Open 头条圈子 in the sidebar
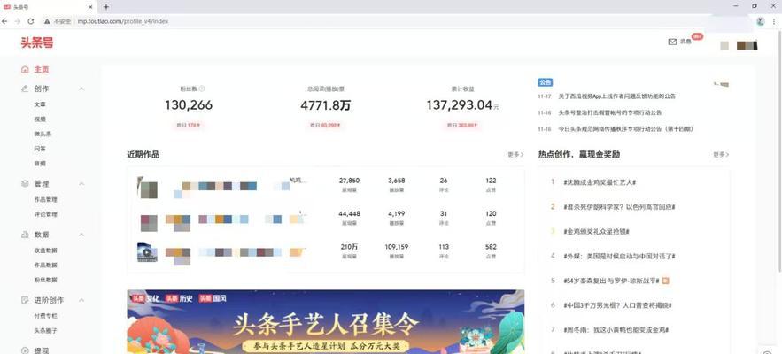This screenshot has height=354, width=782. [46, 331]
